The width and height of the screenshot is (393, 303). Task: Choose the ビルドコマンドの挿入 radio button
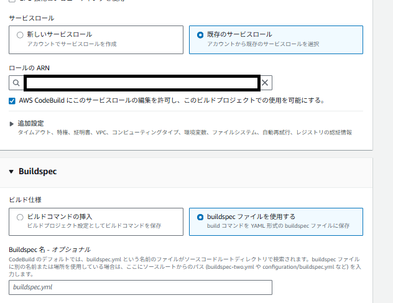[21, 217]
